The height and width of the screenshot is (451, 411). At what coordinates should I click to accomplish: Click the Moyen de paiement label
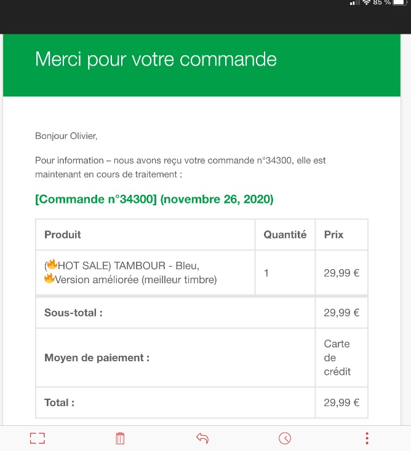pyautogui.click(x=97, y=358)
